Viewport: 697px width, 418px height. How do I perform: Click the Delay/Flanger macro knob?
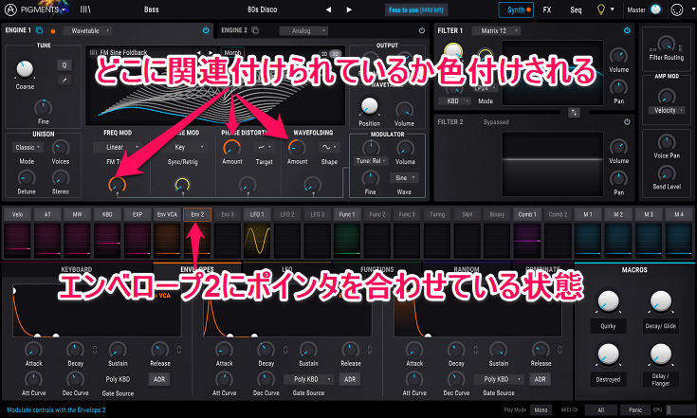point(660,354)
